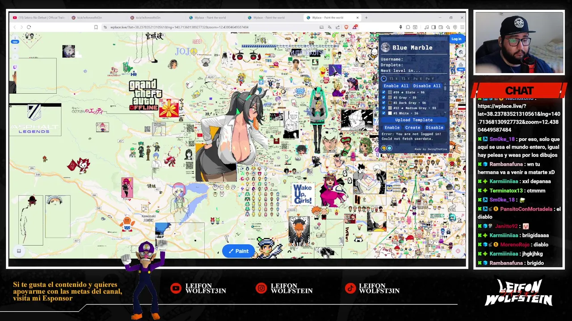Click the Log in button
The image size is (572, 321).
click(x=456, y=39)
